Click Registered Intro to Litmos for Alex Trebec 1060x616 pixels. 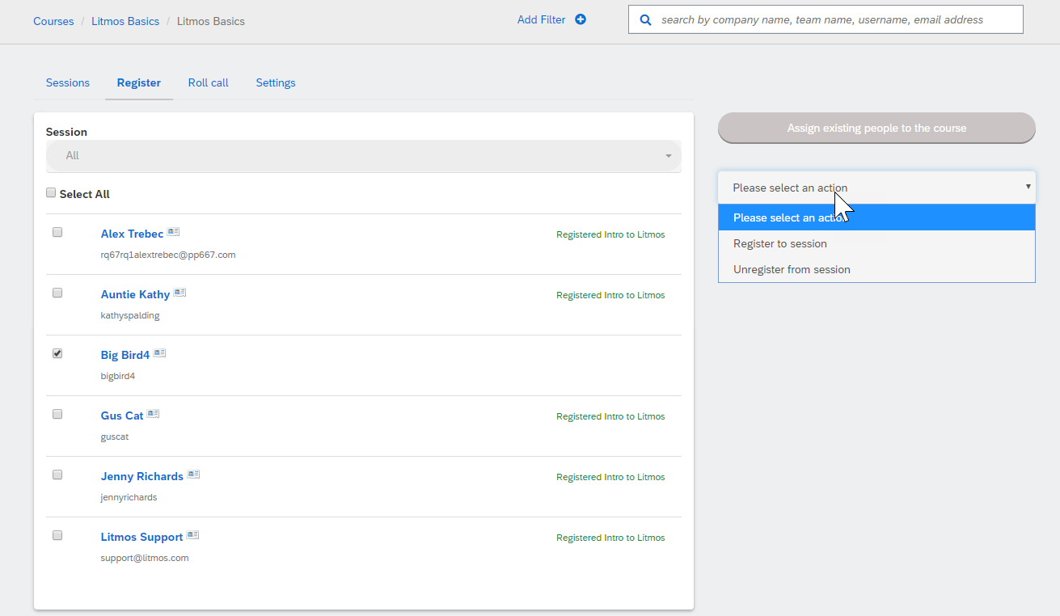610,234
